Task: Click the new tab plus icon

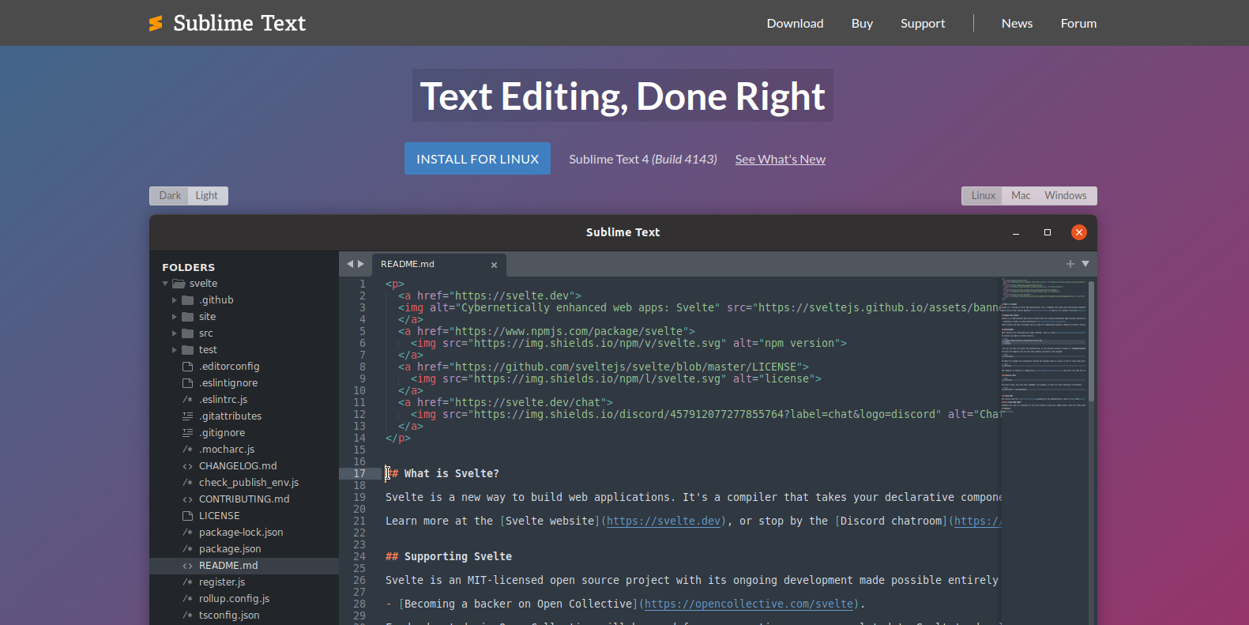Action: [1070, 264]
